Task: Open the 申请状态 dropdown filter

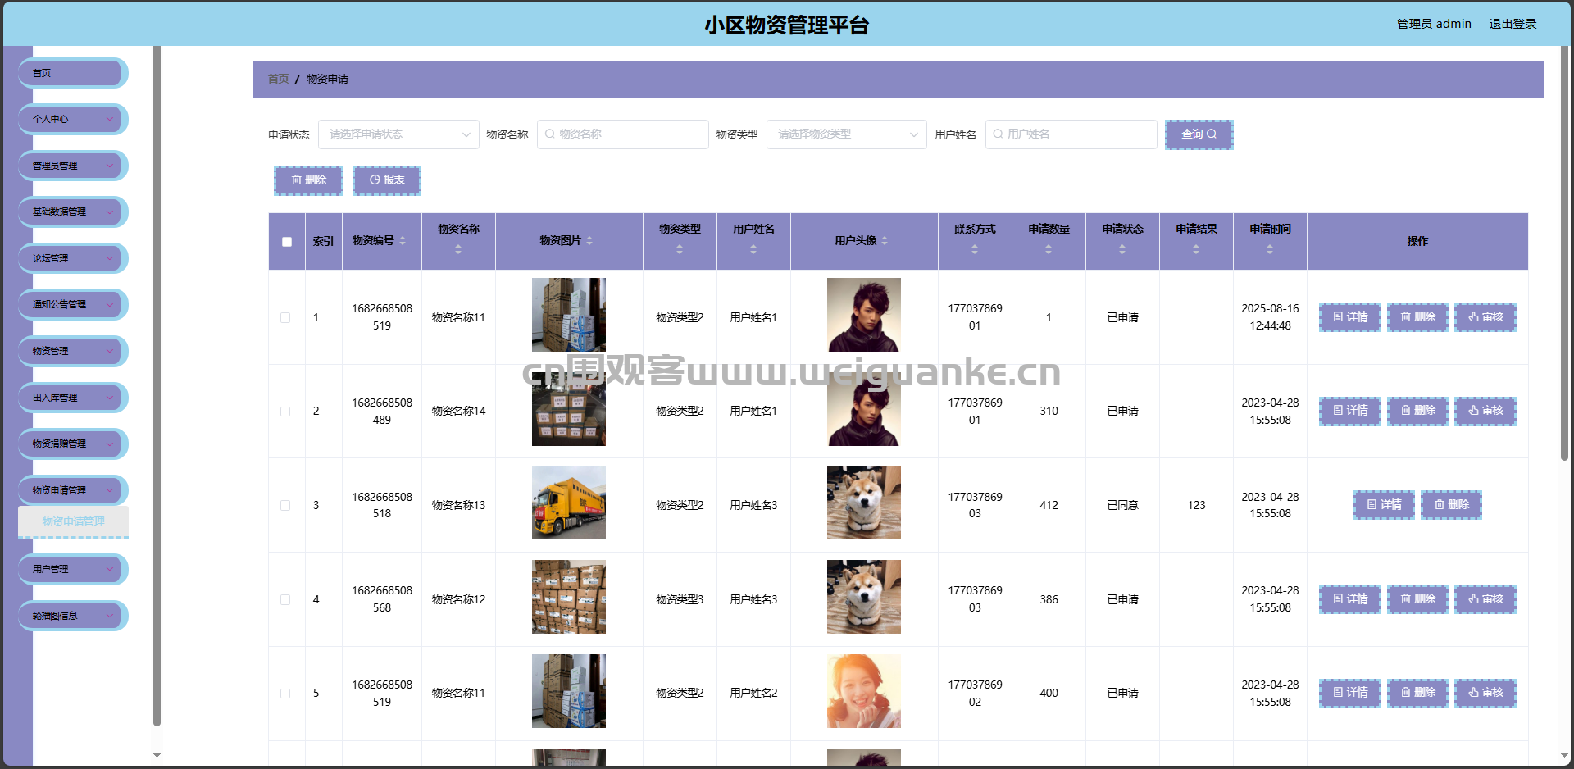Action: point(398,134)
